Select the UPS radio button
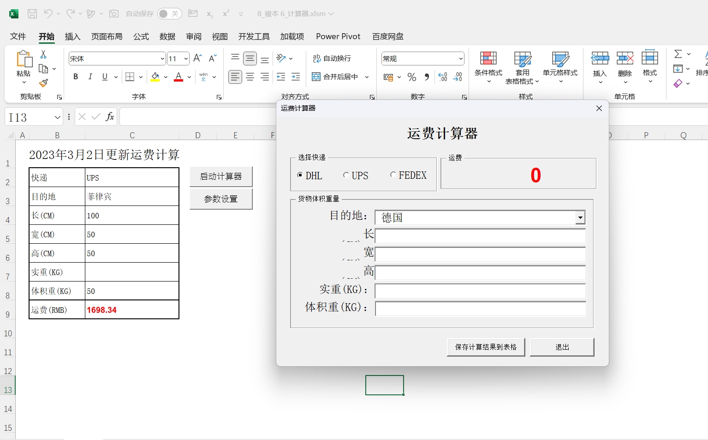Viewport: 708px width, 440px height. [346, 175]
